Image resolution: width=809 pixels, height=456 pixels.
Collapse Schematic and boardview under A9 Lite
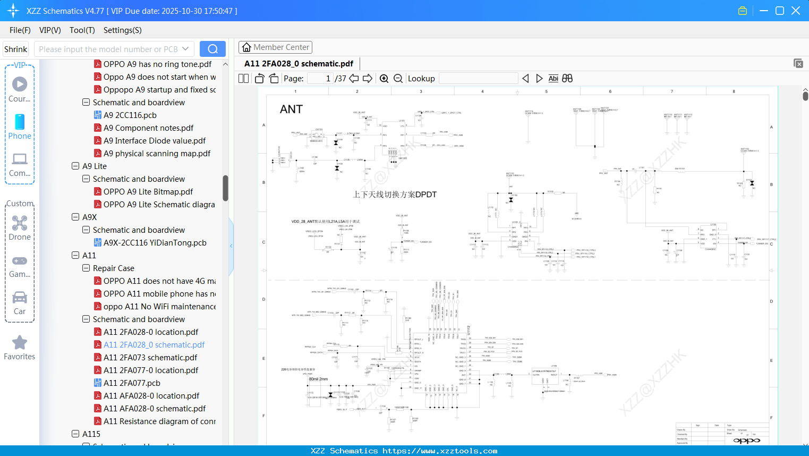[x=86, y=179]
